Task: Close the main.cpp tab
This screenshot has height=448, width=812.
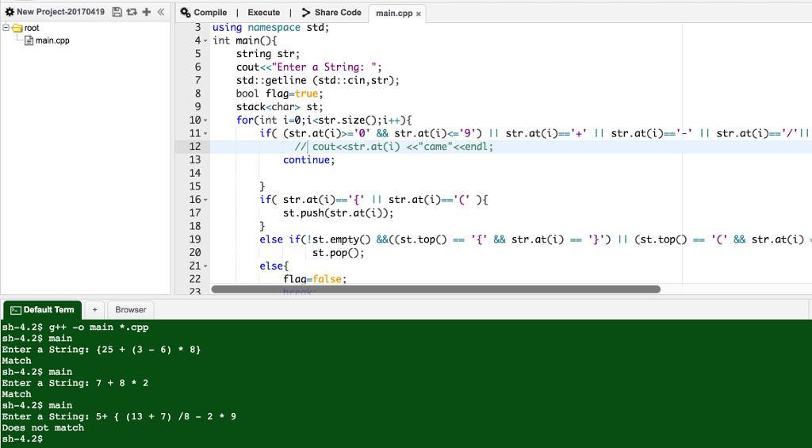Action: tap(419, 14)
